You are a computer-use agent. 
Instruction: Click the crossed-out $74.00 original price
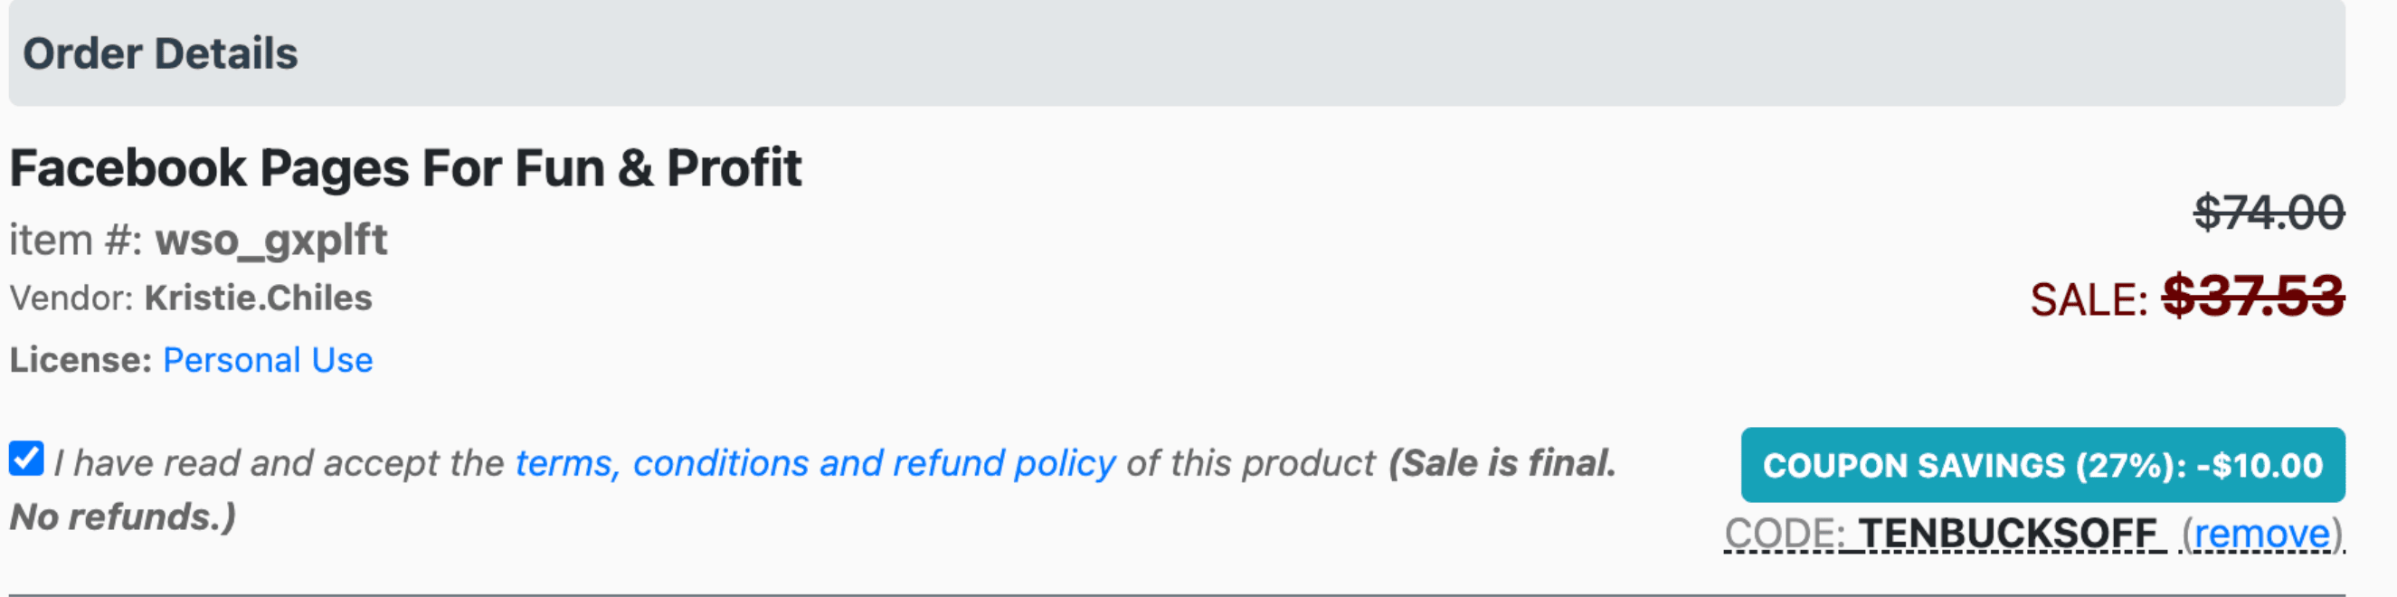click(x=2269, y=212)
